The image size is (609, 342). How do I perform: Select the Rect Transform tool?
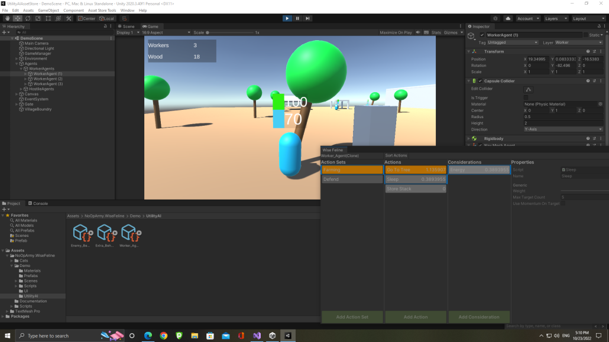click(48, 18)
